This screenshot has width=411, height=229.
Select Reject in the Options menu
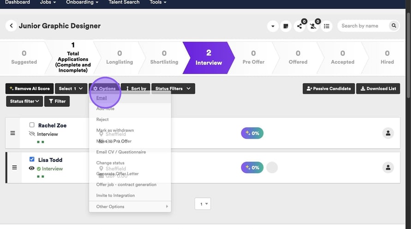pyautogui.click(x=102, y=119)
